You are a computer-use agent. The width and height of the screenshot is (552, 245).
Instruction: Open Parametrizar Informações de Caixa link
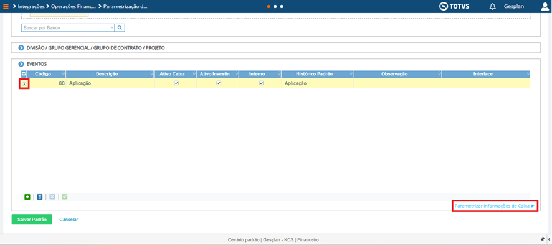[x=495, y=206]
